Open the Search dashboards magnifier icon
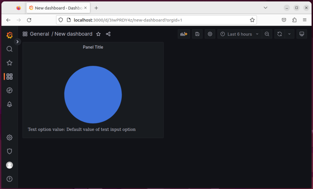Image resolution: width=313 pixels, height=189 pixels. [x=9, y=49]
